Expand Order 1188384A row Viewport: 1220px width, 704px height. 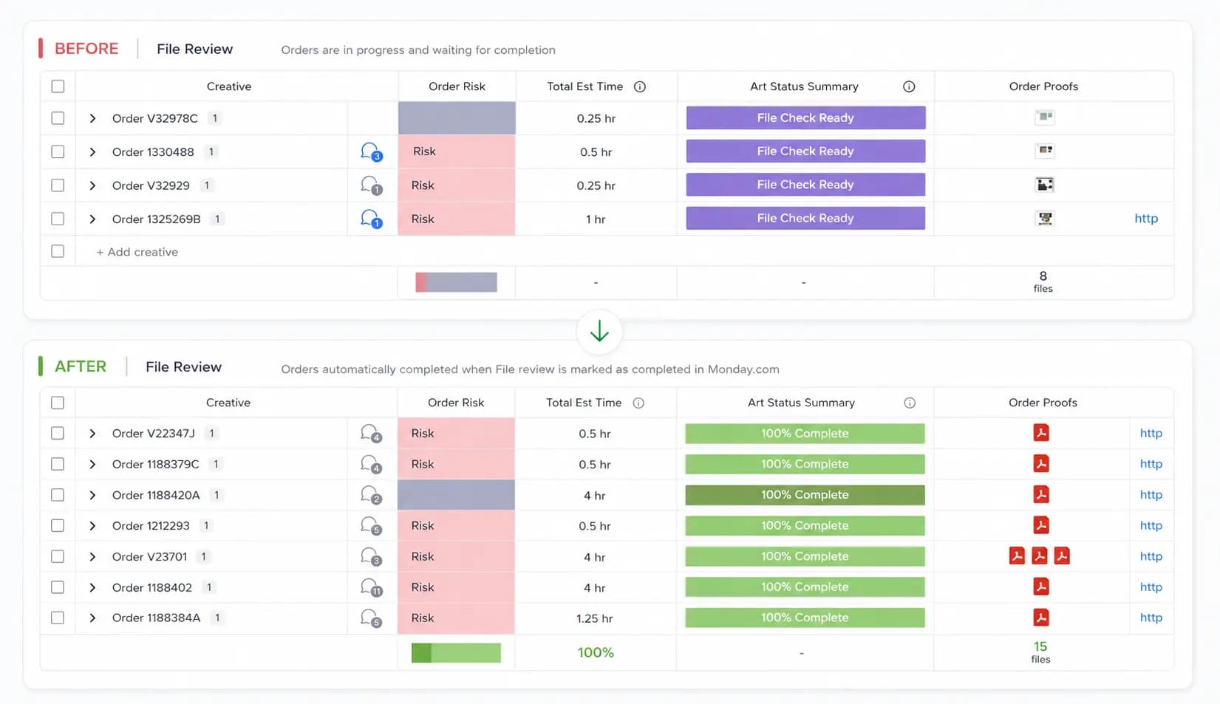(x=92, y=618)
